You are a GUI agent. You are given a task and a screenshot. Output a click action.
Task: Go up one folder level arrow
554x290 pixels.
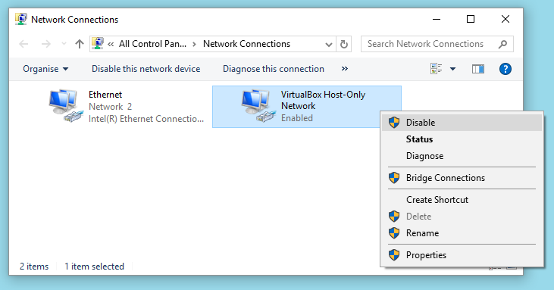pyautogui.click(x=80, y=44)
